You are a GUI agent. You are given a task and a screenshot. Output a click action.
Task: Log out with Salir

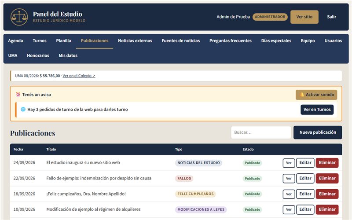click(x=331, y=17)
